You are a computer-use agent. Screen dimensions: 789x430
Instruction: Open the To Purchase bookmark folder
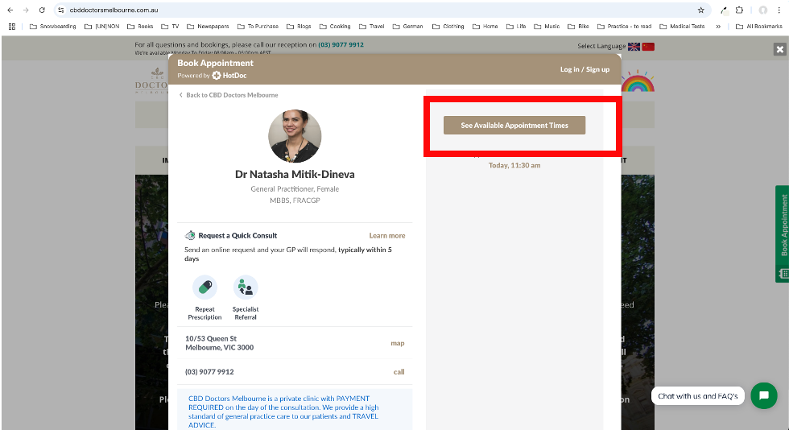pos(258,27)
